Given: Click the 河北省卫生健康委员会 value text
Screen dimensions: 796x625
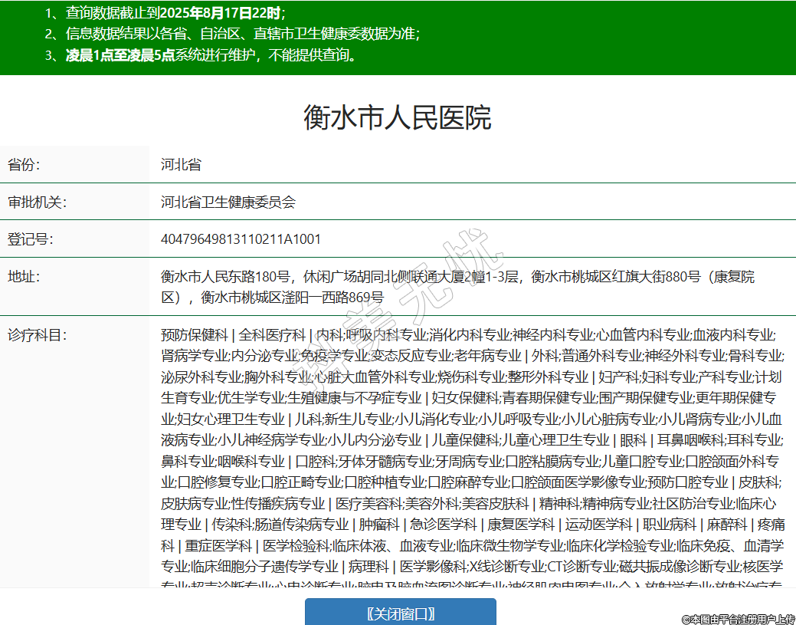Looking at the screenshot, I should (228, 202).
